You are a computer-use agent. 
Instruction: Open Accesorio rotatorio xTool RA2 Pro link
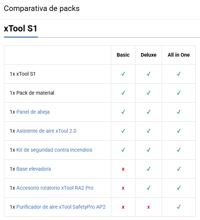55,188
